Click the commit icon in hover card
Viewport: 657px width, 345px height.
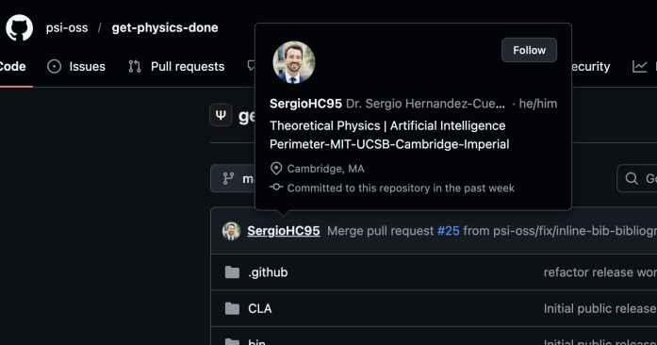(x=276, y=187)
